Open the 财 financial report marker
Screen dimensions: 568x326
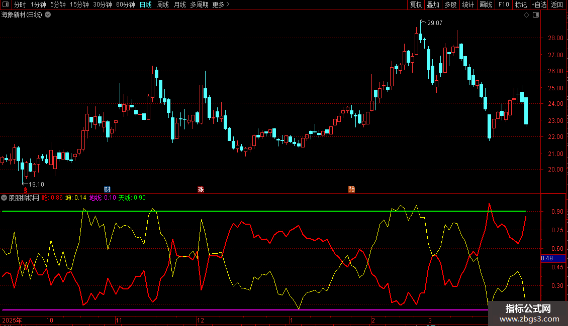[107, 190]
